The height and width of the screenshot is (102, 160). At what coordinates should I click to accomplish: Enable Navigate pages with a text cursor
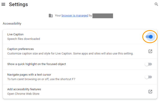[148, 77]
